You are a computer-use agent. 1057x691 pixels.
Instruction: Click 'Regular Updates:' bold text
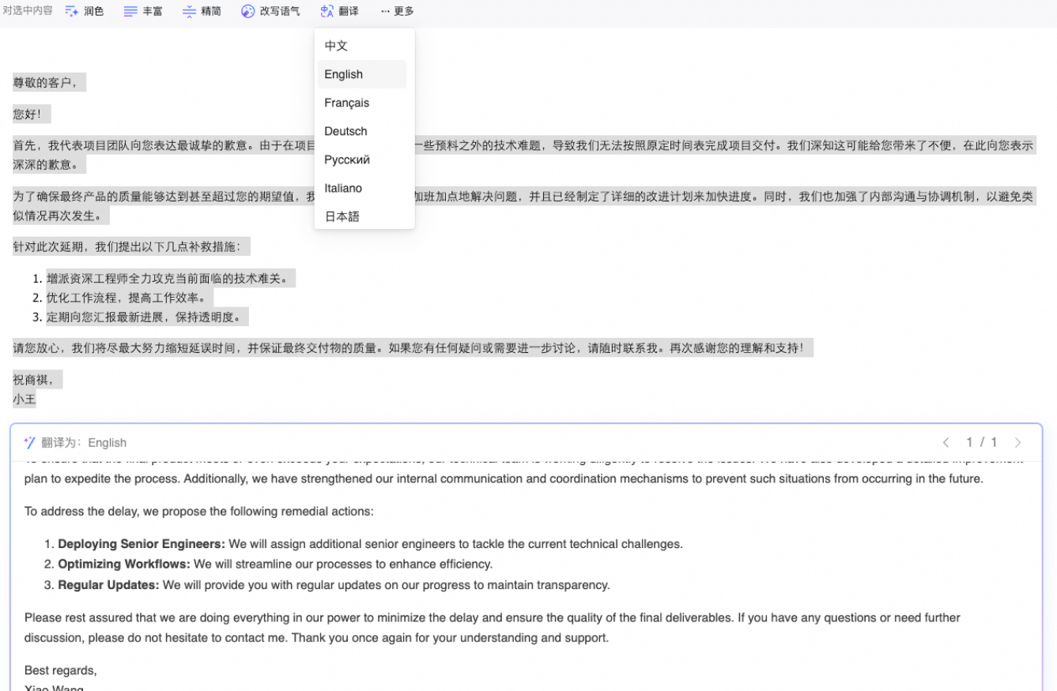pos(108,585)
